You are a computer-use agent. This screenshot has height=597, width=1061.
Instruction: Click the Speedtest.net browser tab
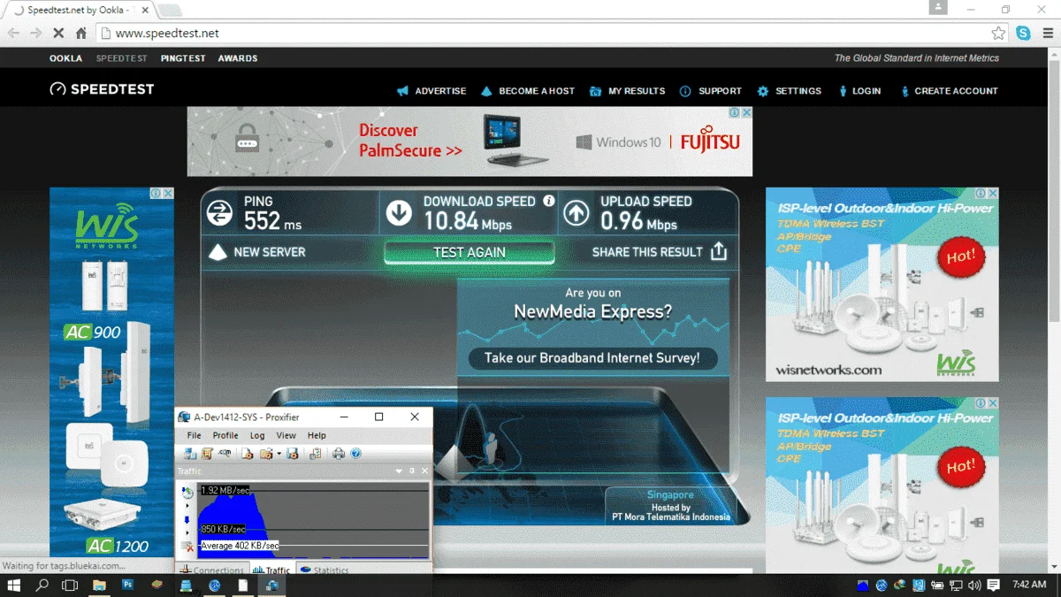pos(77,10)
